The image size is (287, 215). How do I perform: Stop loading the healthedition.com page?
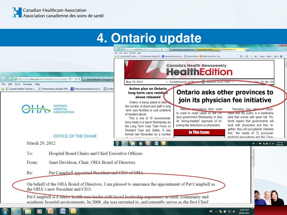[x=168, y=49]
